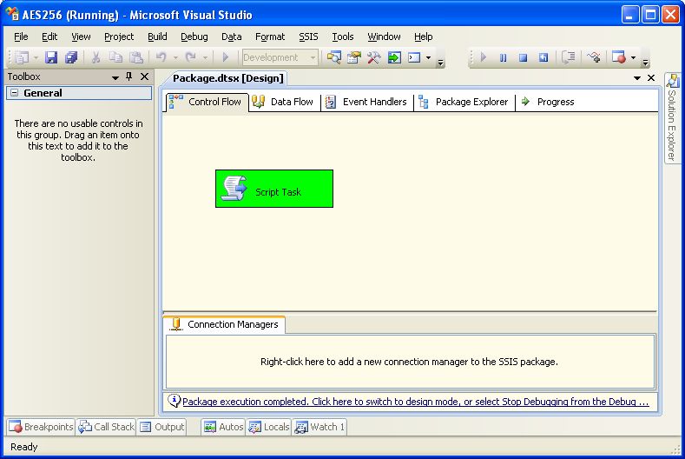Switch to the Package Explorer tab
This screenshot has width=685, height=459.
point(464,102)
